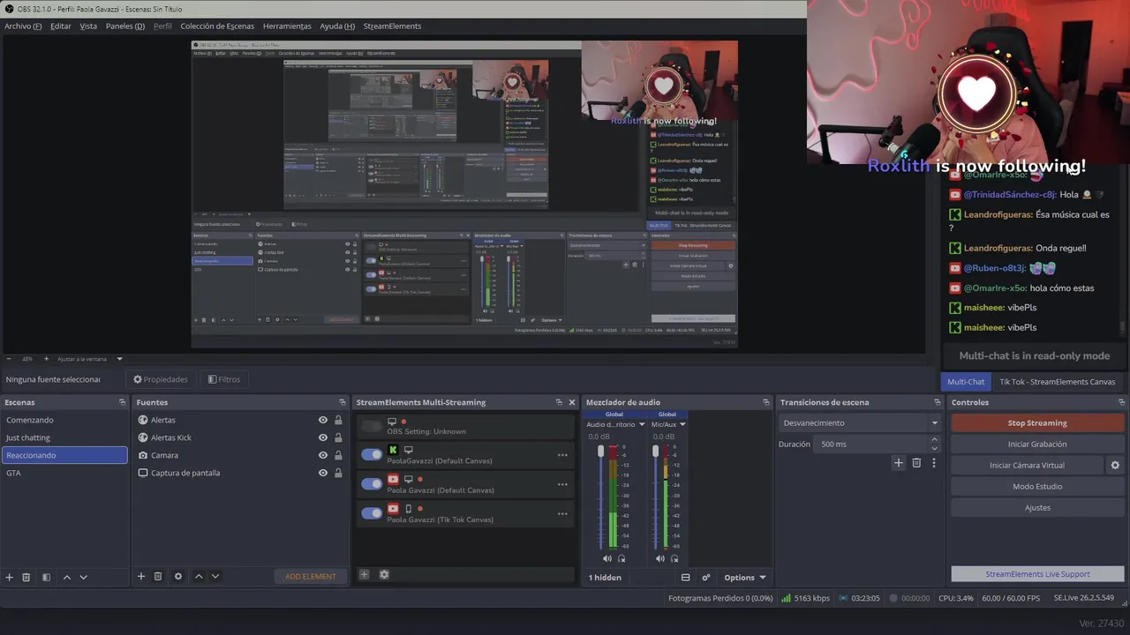The height and width of the screenshot is (635, 1130).
Task: Open the mixer Options dropdown
Action: click(x=745, y=578)
